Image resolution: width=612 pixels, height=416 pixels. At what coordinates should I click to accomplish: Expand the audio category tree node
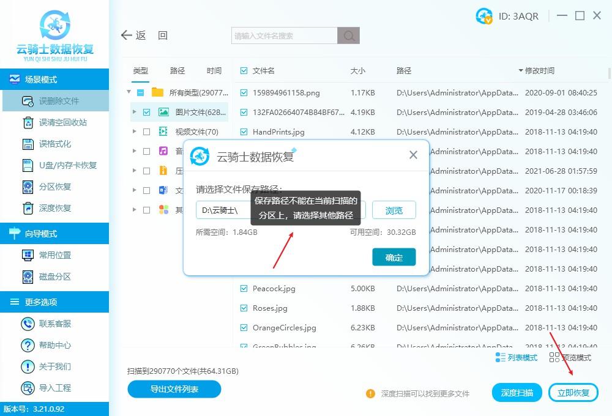click(x=134, y=151)
